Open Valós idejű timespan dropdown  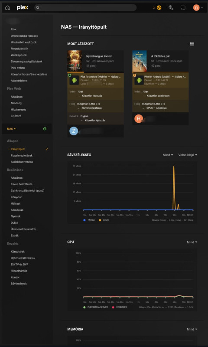coord(188,155)
